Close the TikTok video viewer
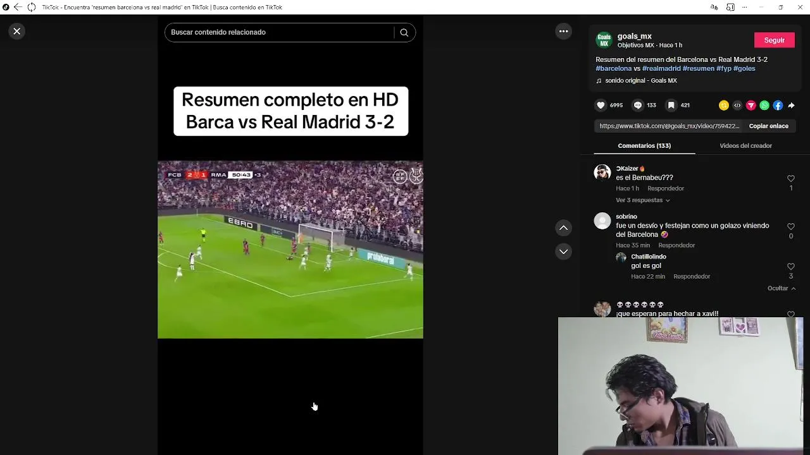Screen dimensions: 810x455 [x=17, y=31]
